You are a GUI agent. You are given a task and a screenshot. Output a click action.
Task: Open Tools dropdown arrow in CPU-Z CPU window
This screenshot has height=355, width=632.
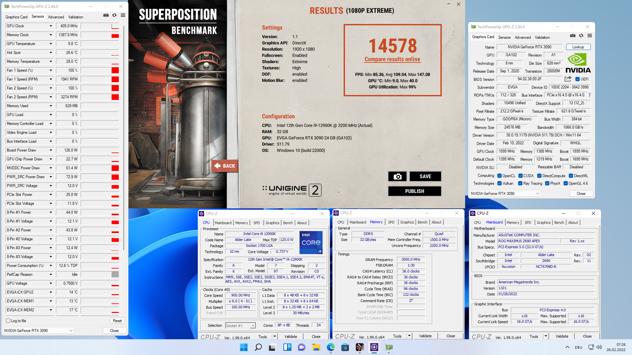coord(275,337)
